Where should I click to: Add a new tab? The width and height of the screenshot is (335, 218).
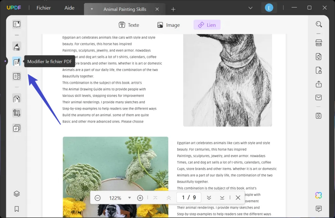[x=173, y=9]
